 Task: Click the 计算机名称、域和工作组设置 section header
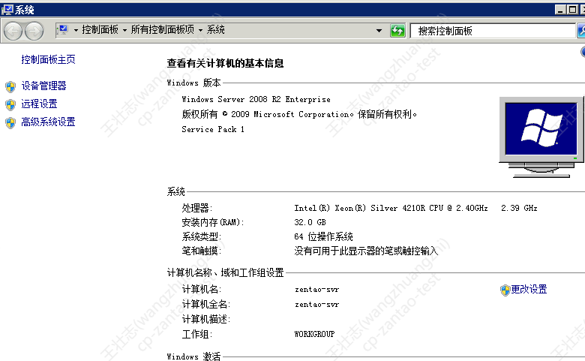tap(225, 272)
